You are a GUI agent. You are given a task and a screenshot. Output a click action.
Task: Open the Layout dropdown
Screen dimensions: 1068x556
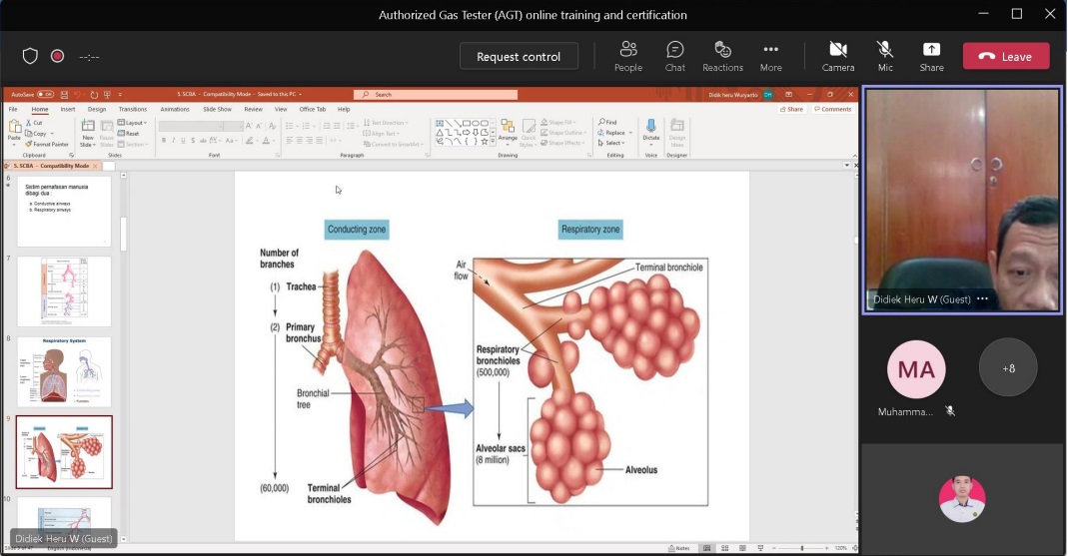pyautogui.click(x=132, y=123)
